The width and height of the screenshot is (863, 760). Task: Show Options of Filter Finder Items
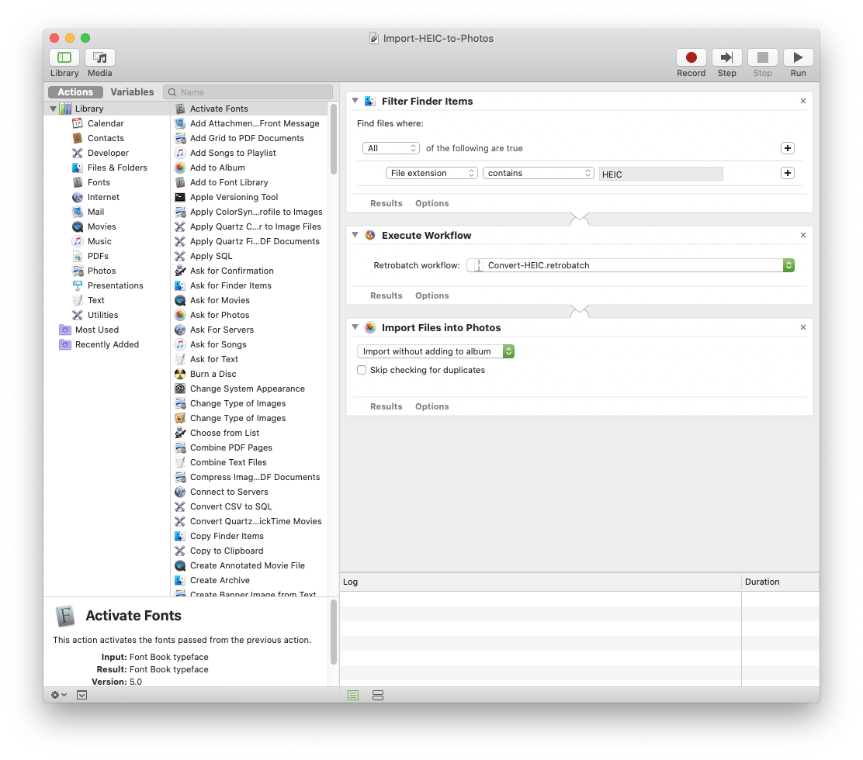[x=432, y=203]
